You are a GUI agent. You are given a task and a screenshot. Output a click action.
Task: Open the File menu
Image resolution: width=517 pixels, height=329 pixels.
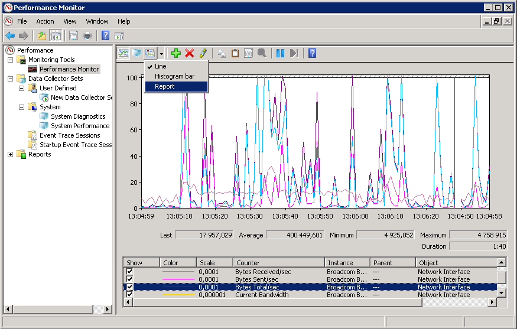22,21
